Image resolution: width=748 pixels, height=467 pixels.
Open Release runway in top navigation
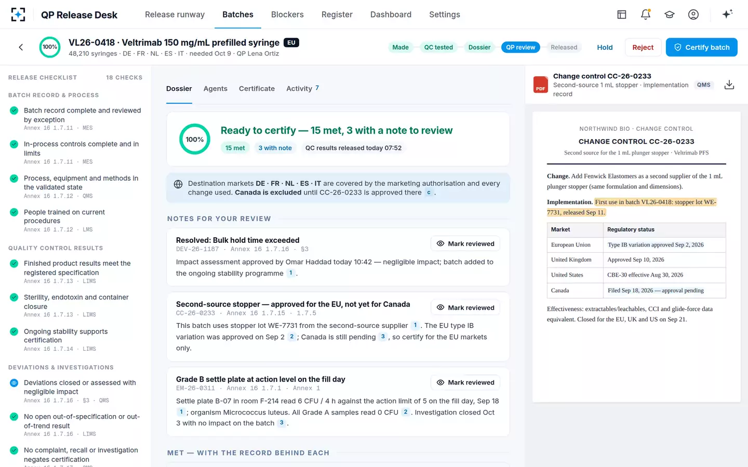(x=175, y=15)
